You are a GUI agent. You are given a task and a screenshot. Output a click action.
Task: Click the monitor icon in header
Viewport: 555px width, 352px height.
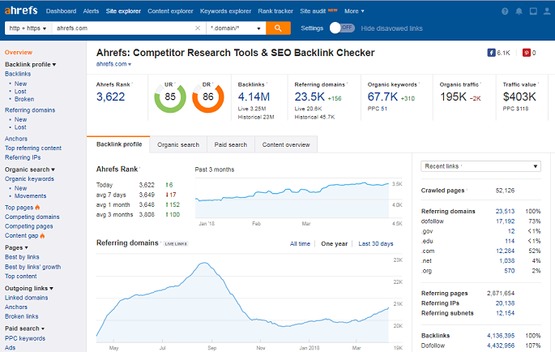[533, 11]
